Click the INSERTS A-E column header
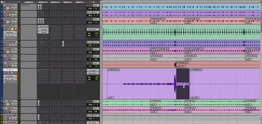Image resolution: width=262 pixels, height=124 pixels. point(43,2)
